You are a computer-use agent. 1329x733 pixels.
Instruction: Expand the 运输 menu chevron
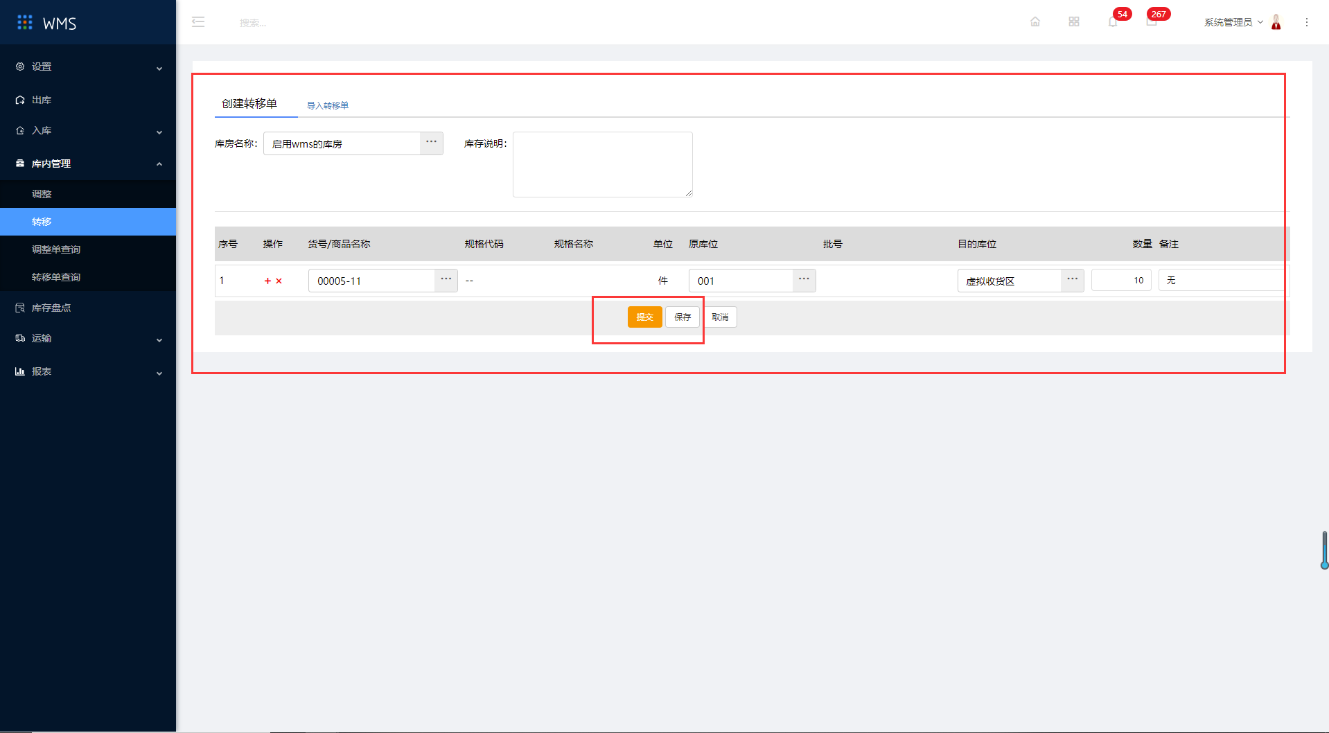159,339
